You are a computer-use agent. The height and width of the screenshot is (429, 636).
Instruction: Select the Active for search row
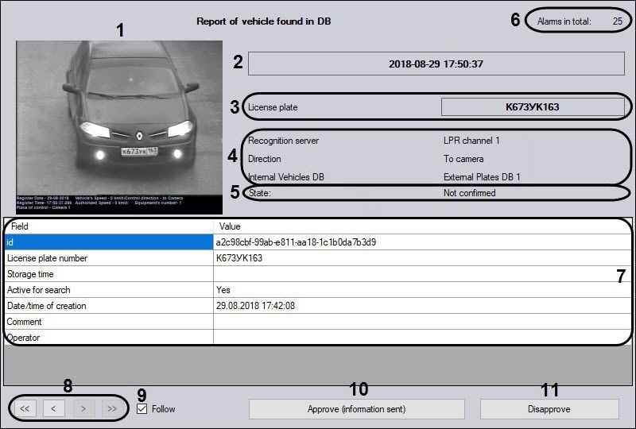pos(108,290)
